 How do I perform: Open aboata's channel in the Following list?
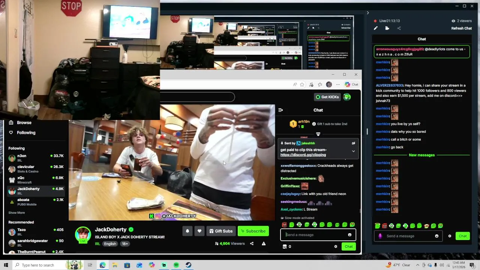coord(36,202)
